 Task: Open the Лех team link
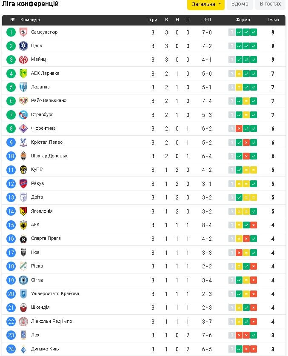pos(35,335)
